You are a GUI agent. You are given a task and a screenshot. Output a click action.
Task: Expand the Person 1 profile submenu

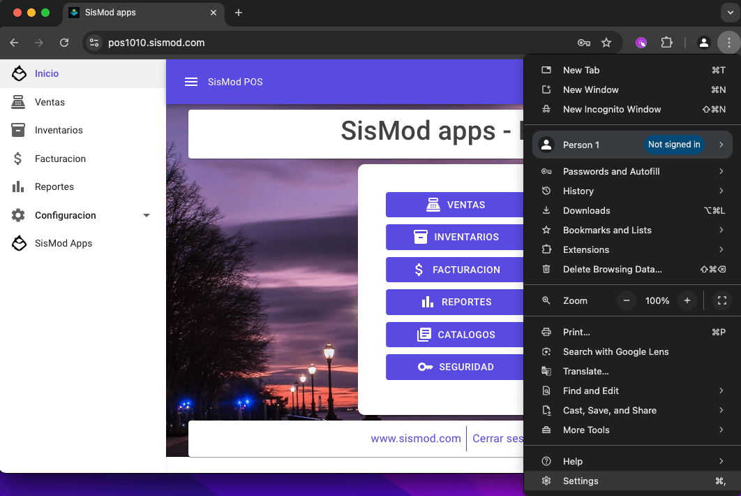721,145
